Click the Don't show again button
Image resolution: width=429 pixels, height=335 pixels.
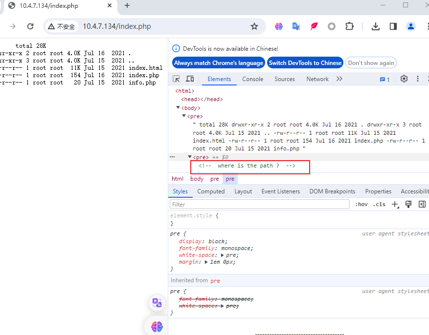(371, 63)
